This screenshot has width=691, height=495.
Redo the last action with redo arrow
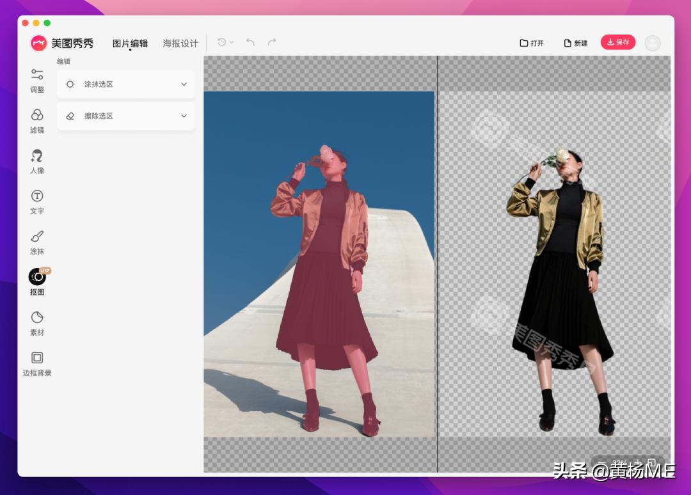[271, 41]
